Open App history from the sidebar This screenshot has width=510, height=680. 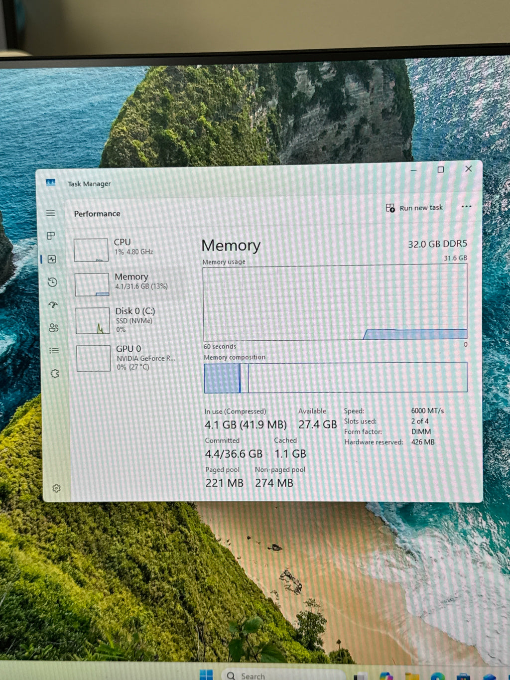(x=52, y=282)
